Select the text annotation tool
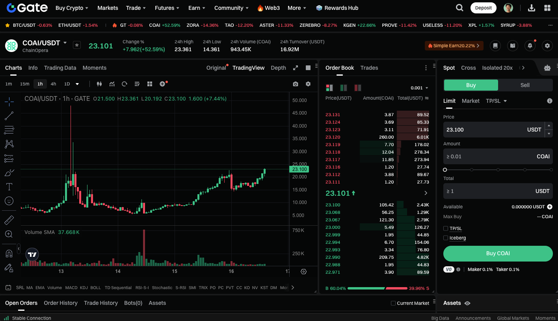The height and width of the screenshot is (321, 558). tap(9, 187)
